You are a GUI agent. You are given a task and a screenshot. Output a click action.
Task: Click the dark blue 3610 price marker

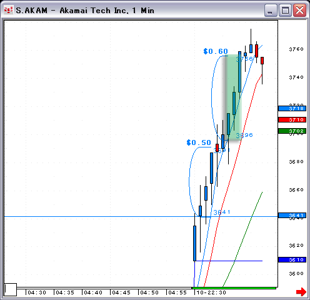[292, 259]
